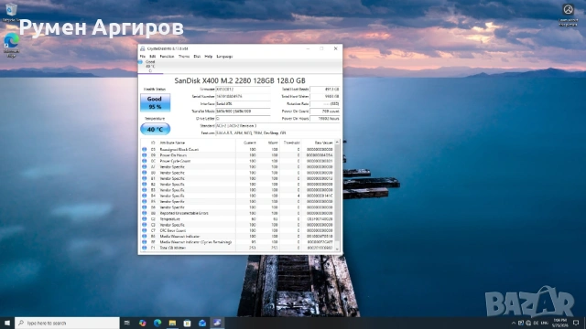Screen dimensions: 586x329
Task: Click the CrystalDiskInfo taskbar icon
Action: pos(217,323)
